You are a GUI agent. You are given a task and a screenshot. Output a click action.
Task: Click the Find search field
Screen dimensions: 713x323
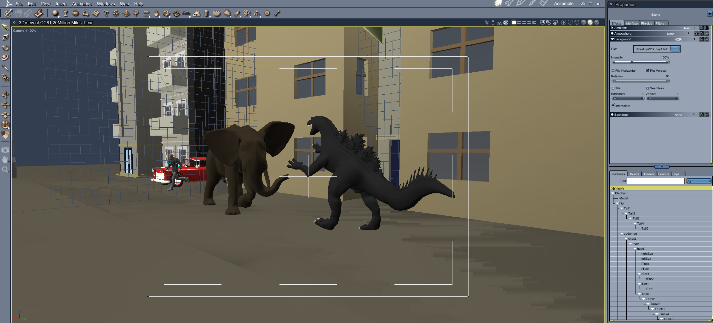(656, 181)
